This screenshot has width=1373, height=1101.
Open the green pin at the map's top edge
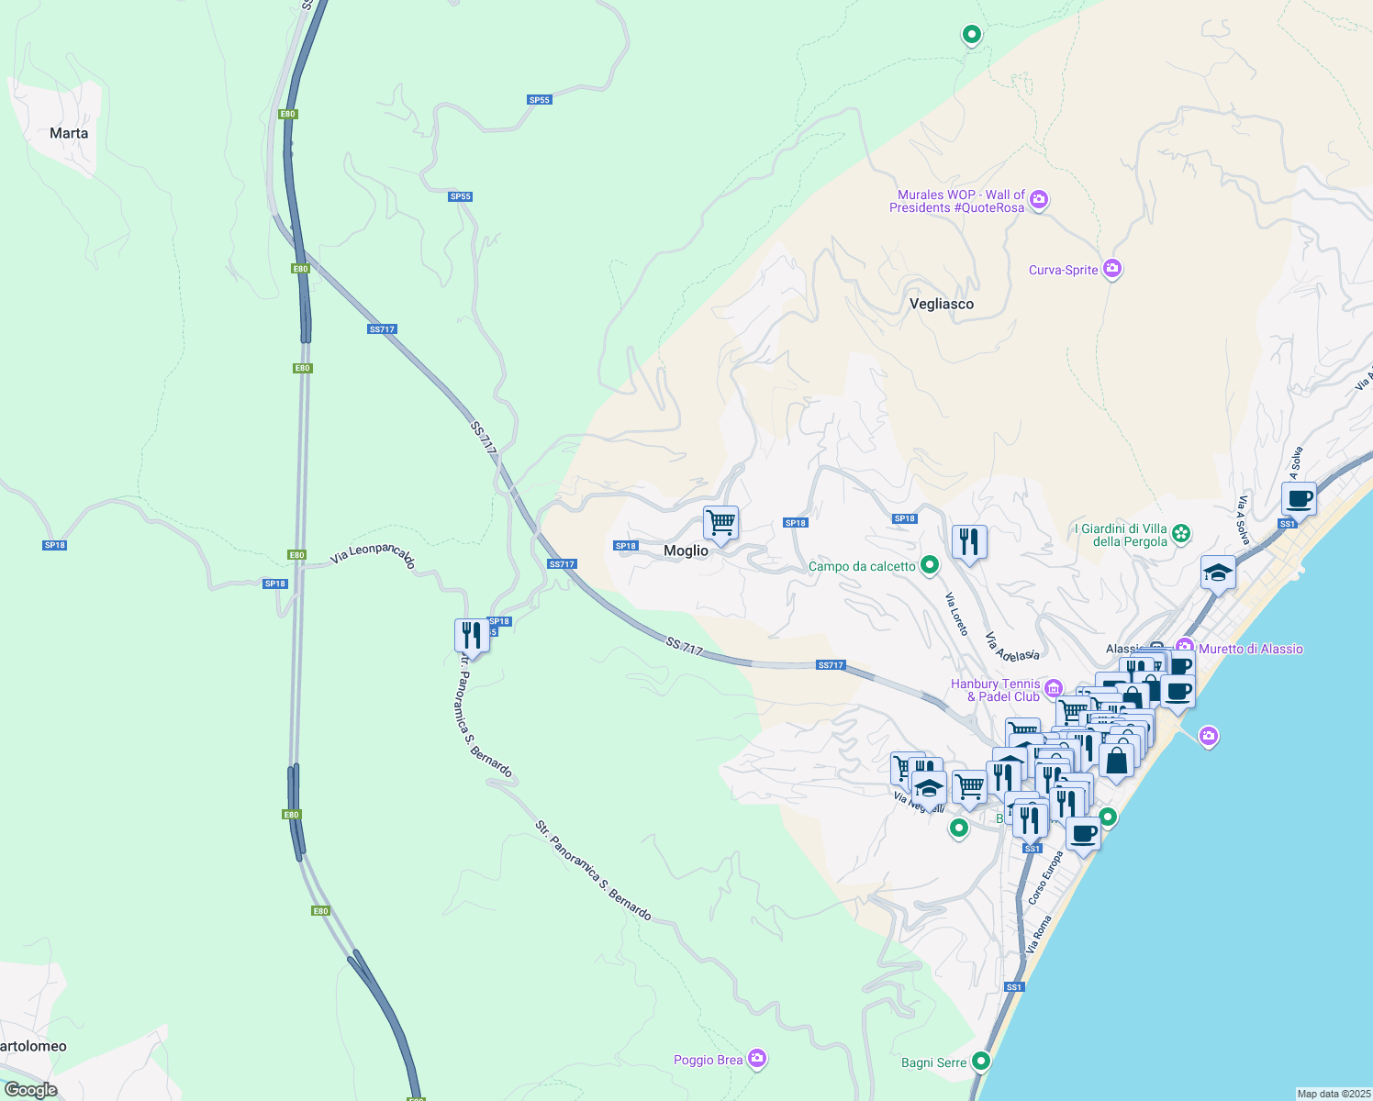pyautogui.click(x=971, y=35)
